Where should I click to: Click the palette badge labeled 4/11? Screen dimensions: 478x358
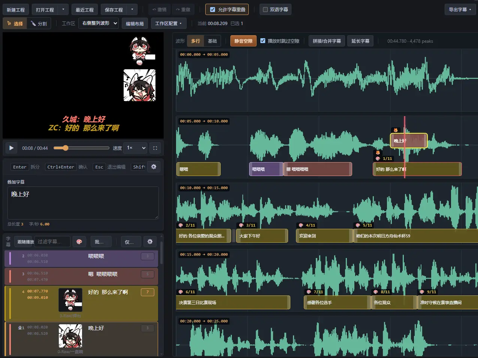pyautogui.click(x=307, y=225)
